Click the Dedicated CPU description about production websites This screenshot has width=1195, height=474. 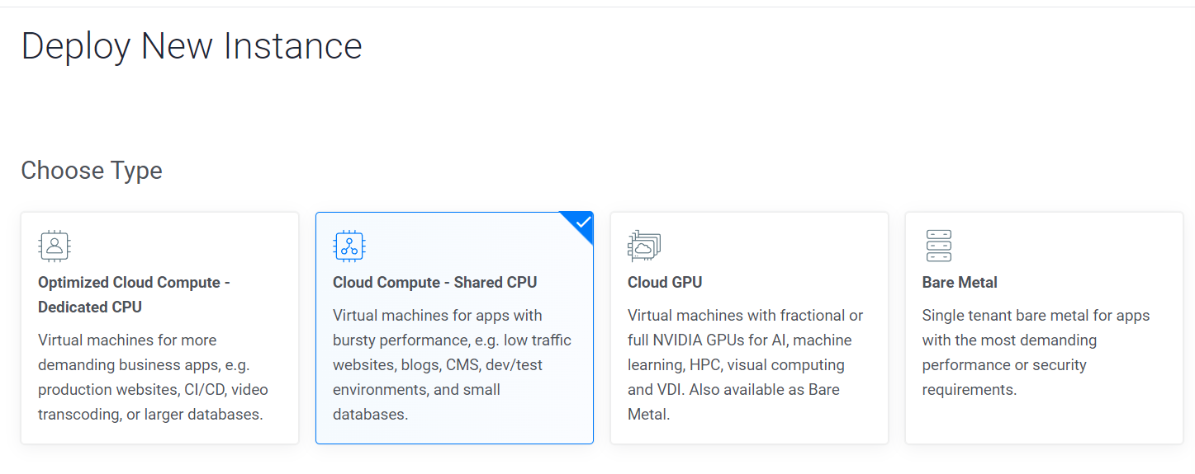tap(153, 377)
